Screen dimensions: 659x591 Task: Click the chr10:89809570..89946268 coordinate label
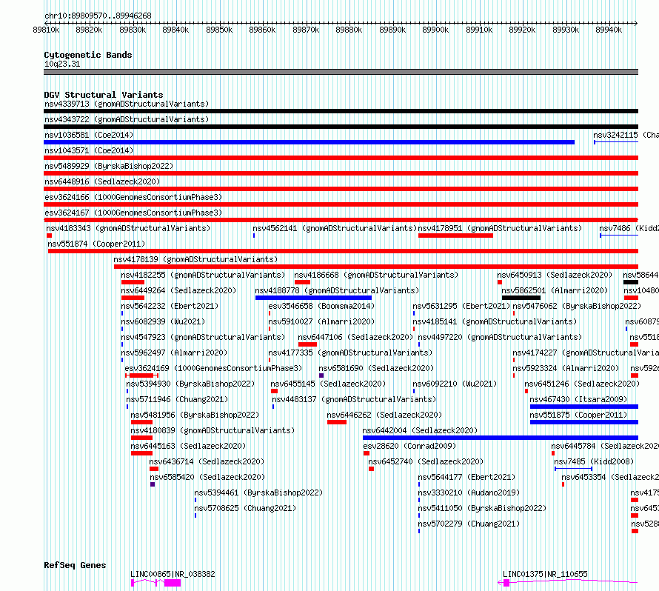pyautogui.click(x=98, y=16)
